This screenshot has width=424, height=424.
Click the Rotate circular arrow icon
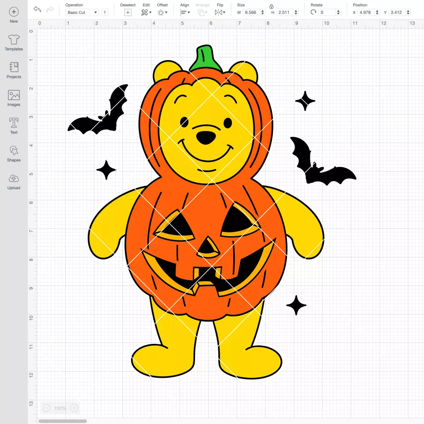[313, 12]
